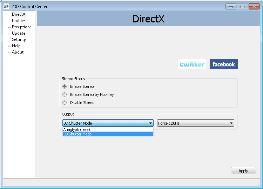Image resolution: width=263 pixels, height=189 pixels.
Task: Open the Help section
Action: (16, 46)
